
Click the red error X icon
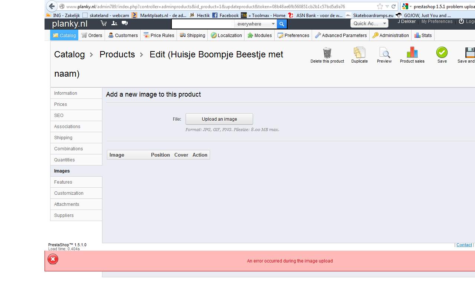tap(53, 259)
